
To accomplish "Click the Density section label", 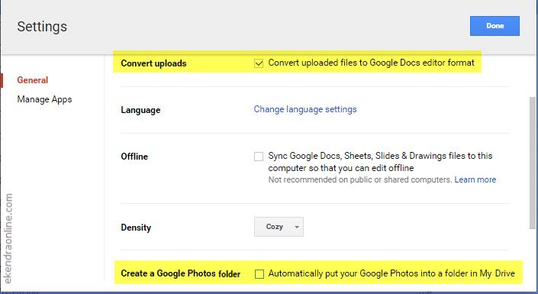I will tap(136, 228).
